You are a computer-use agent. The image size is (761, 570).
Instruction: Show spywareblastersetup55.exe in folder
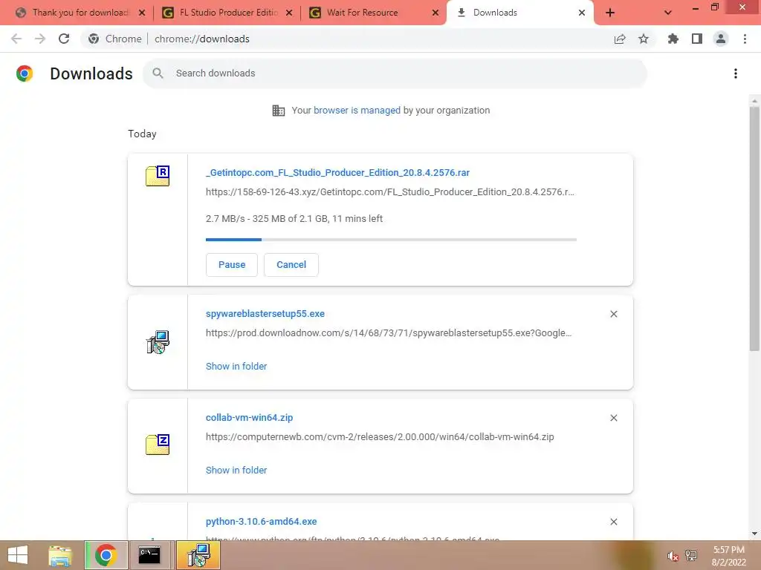(236, 367)
